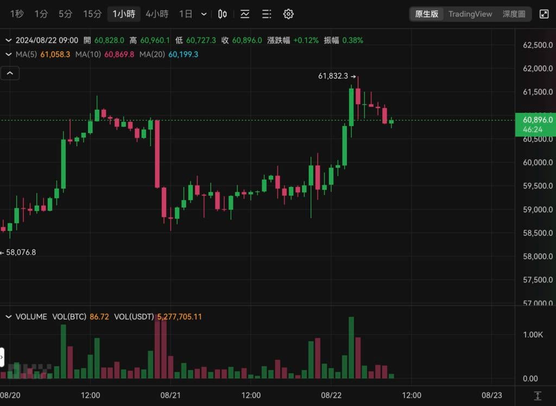Click the MA(5) indicator label
The image size is (556, 406).
(26, 54)
